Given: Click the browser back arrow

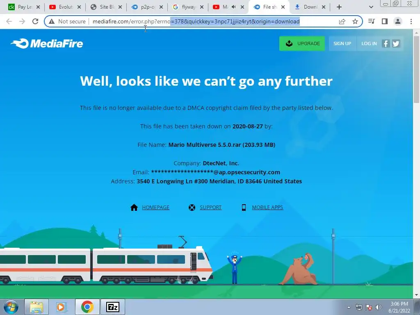Looking at the screenshot, I should click(9, 21).
